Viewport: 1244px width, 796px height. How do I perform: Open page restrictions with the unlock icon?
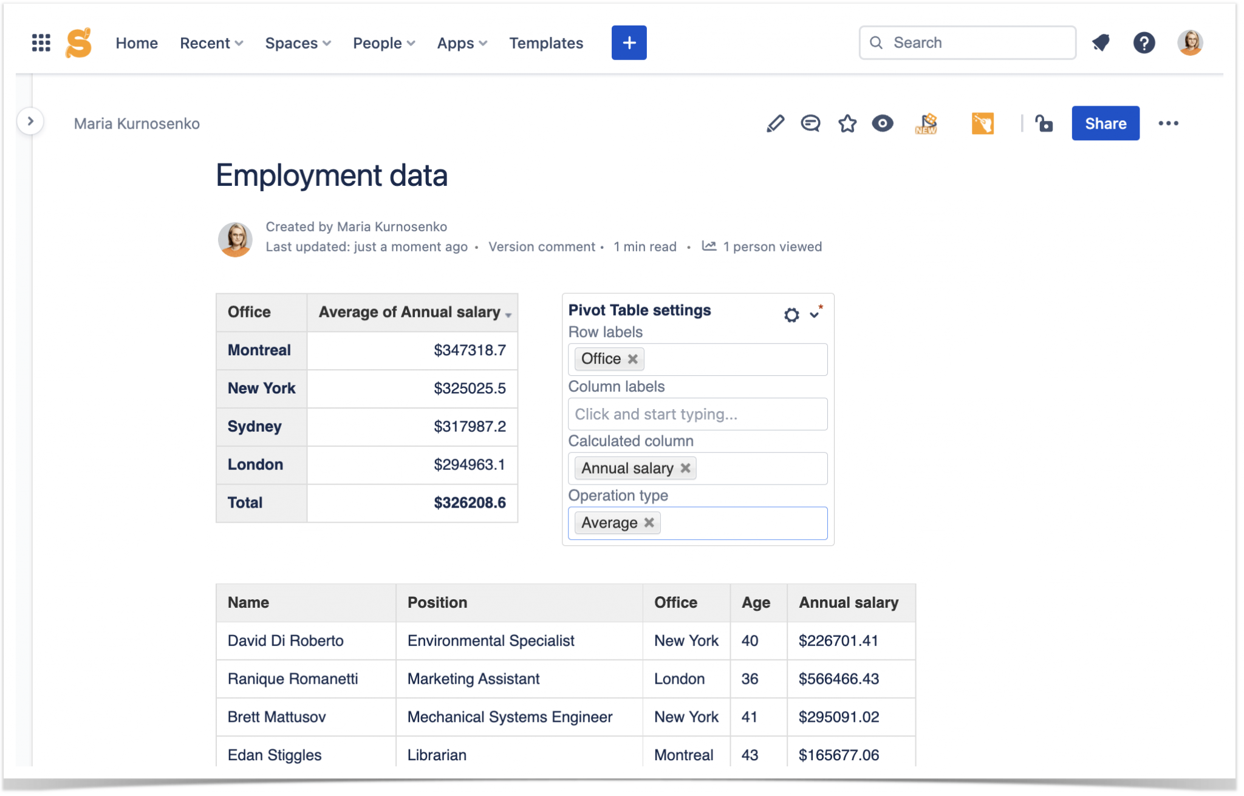(x=1044, y=123)
